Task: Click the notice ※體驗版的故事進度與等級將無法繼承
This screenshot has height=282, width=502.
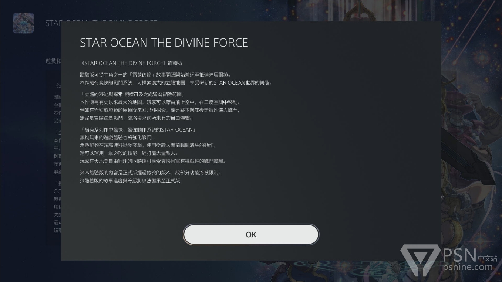Action: pos(131,181)
